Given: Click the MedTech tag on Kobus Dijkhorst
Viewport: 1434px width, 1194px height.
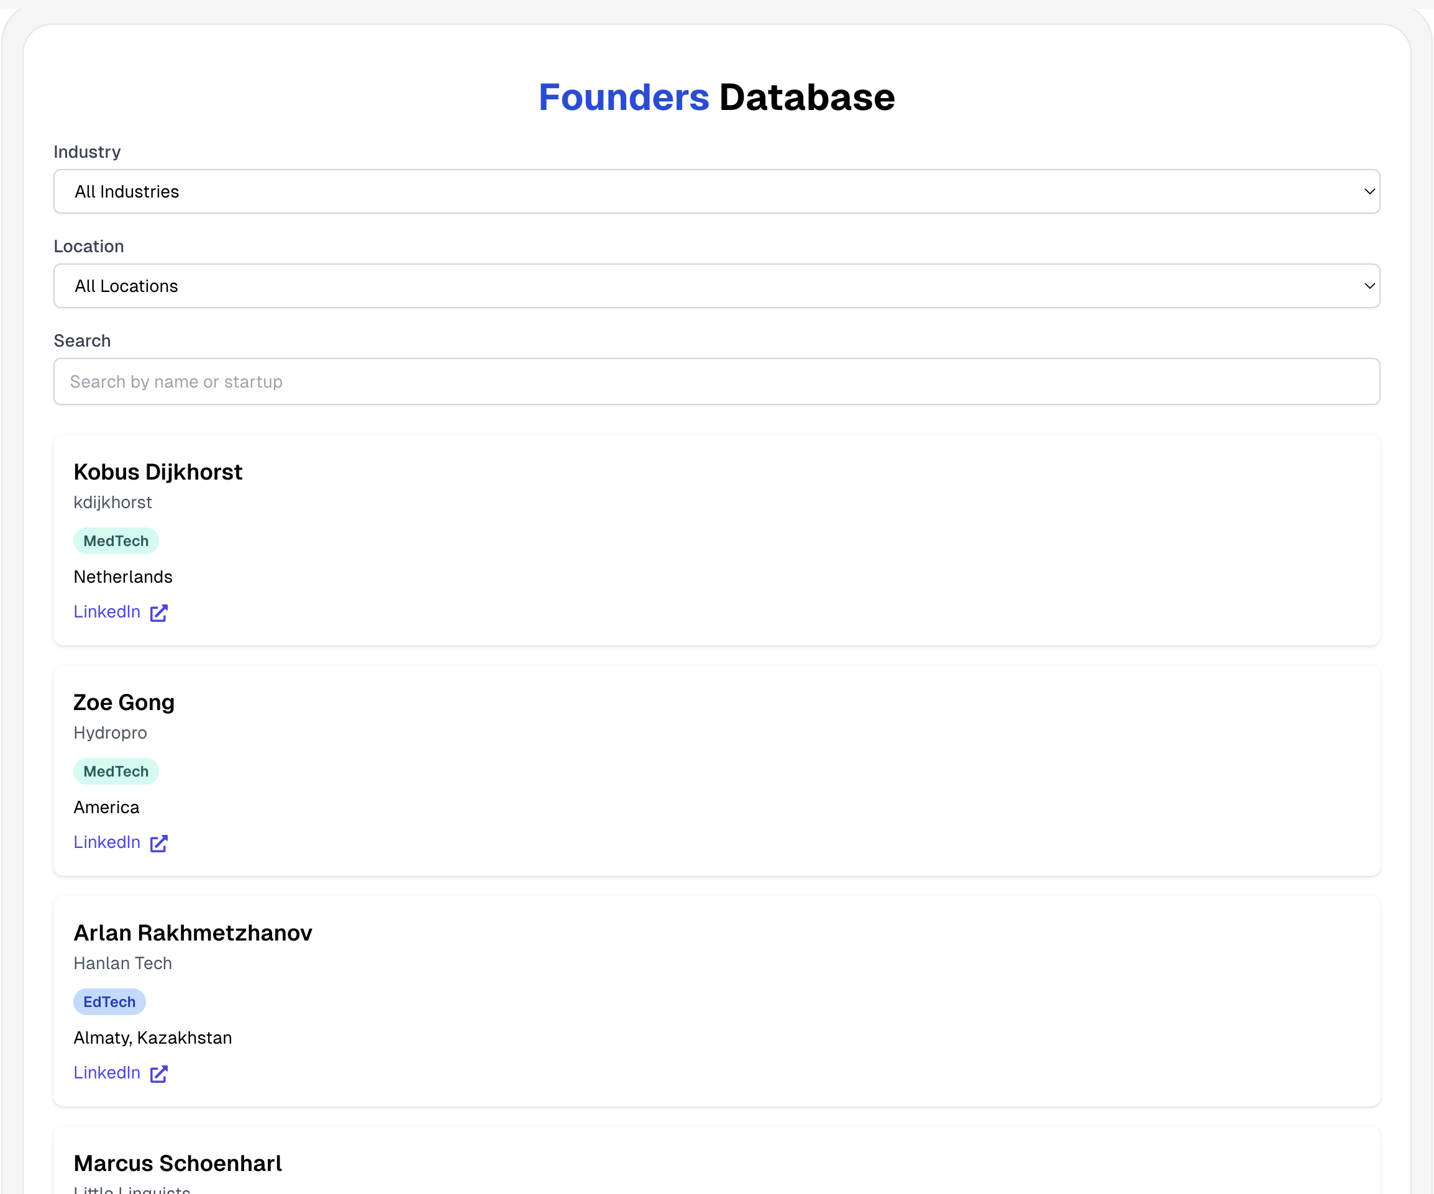Looking at the screenshot, I should pyautogui.click(x=116, y=540).
